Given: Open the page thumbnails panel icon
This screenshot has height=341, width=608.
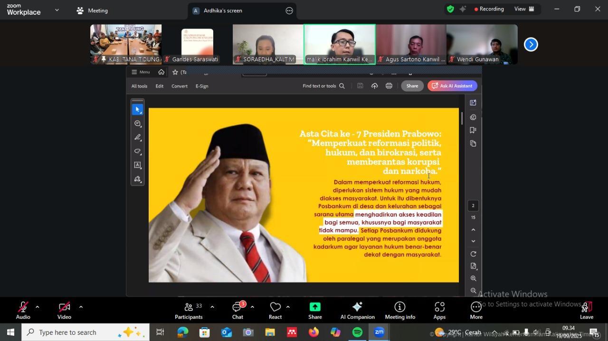Looking at the screenshot, I should (x=473, y=143).
